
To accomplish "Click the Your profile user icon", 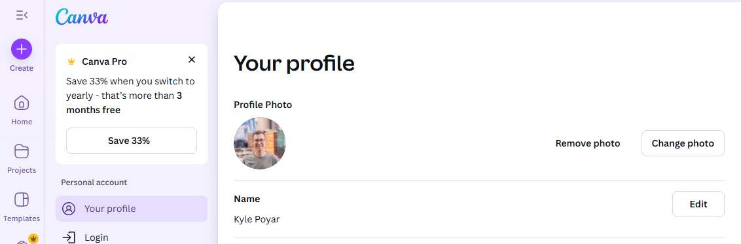I will [x=69, y=209].
